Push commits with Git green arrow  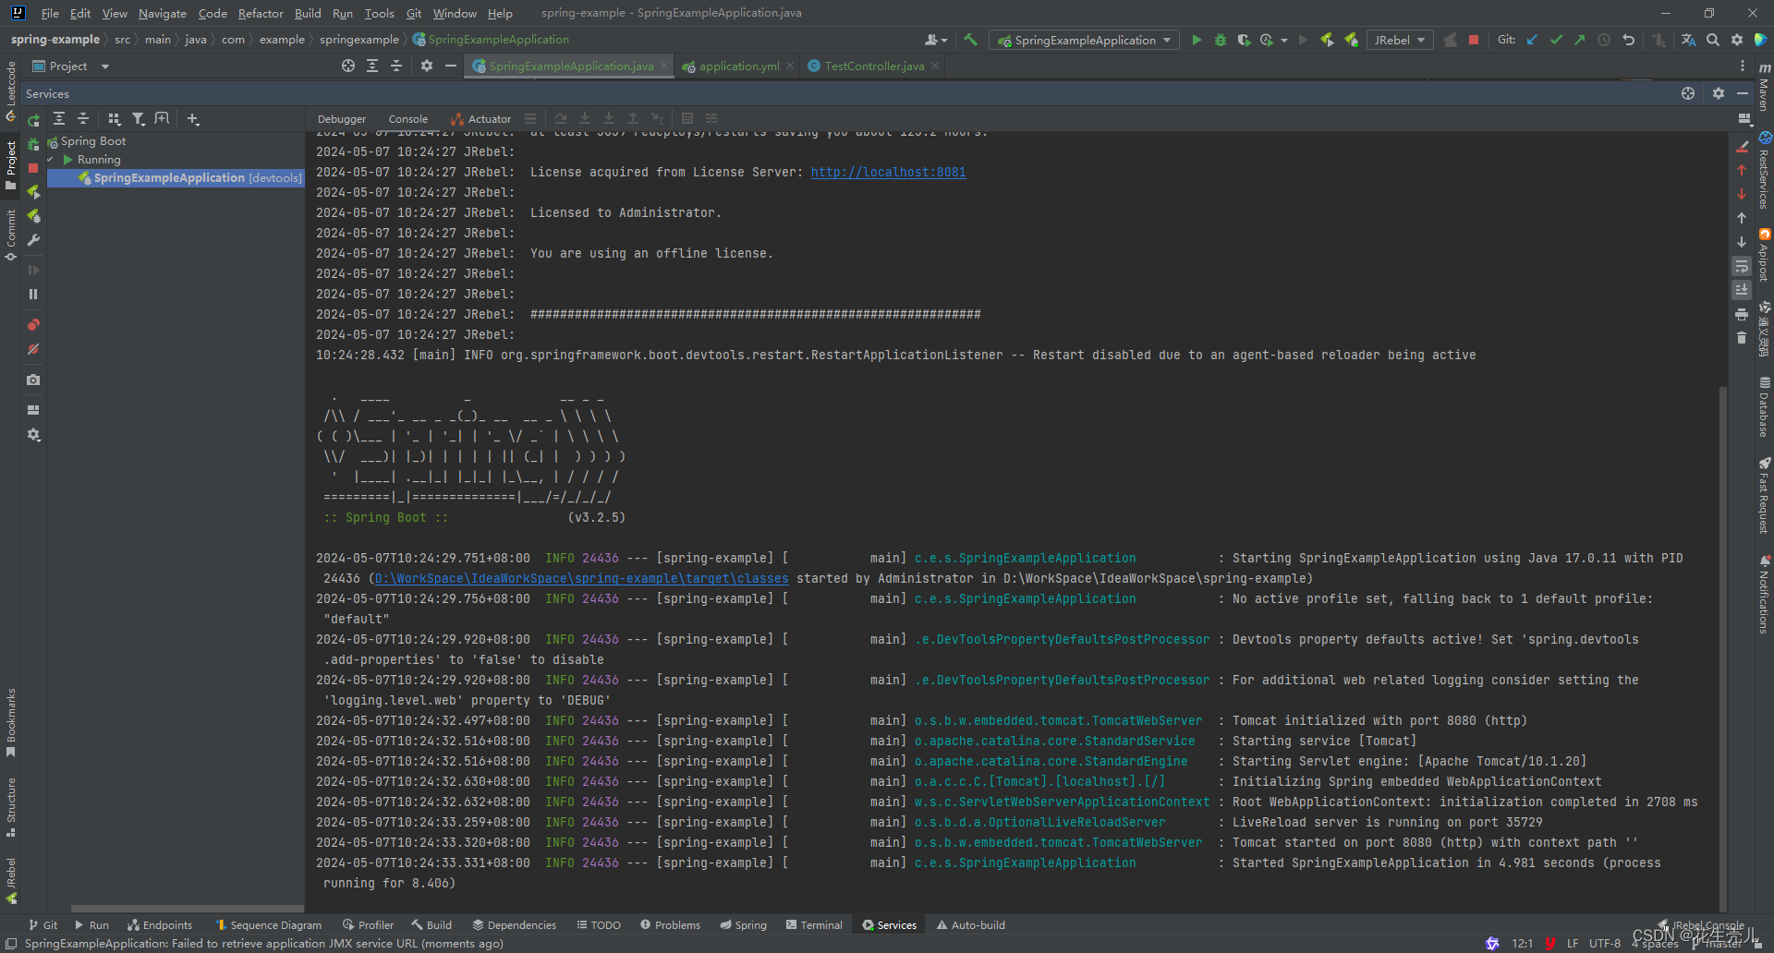(1580, 40)
